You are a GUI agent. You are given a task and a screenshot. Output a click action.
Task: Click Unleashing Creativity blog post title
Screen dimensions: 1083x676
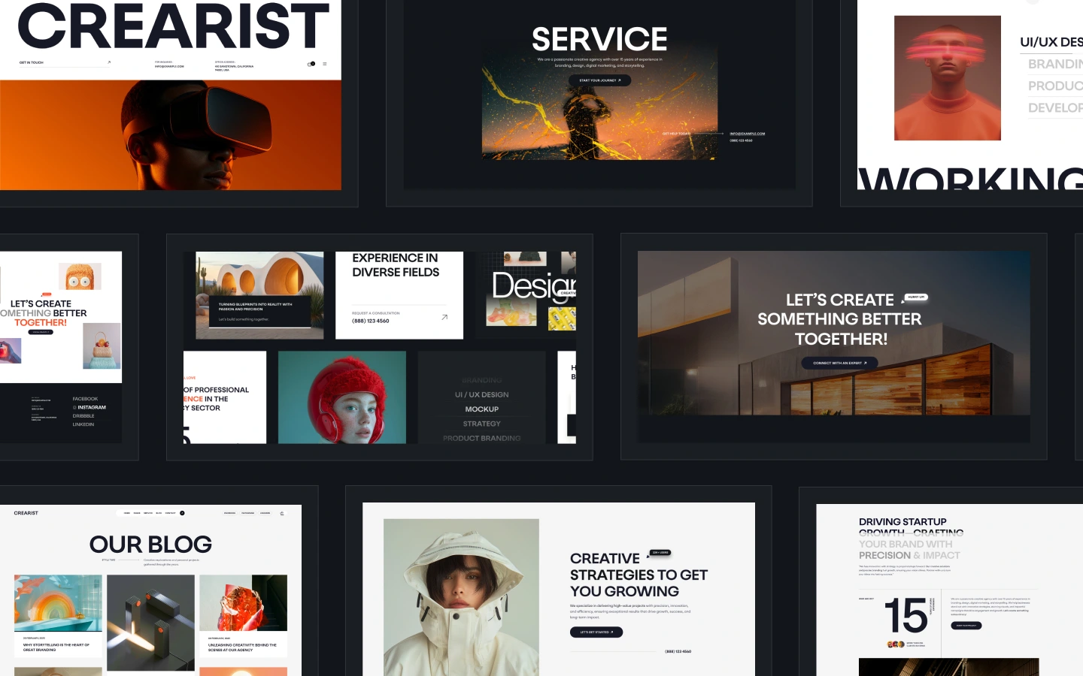(242, 647)
